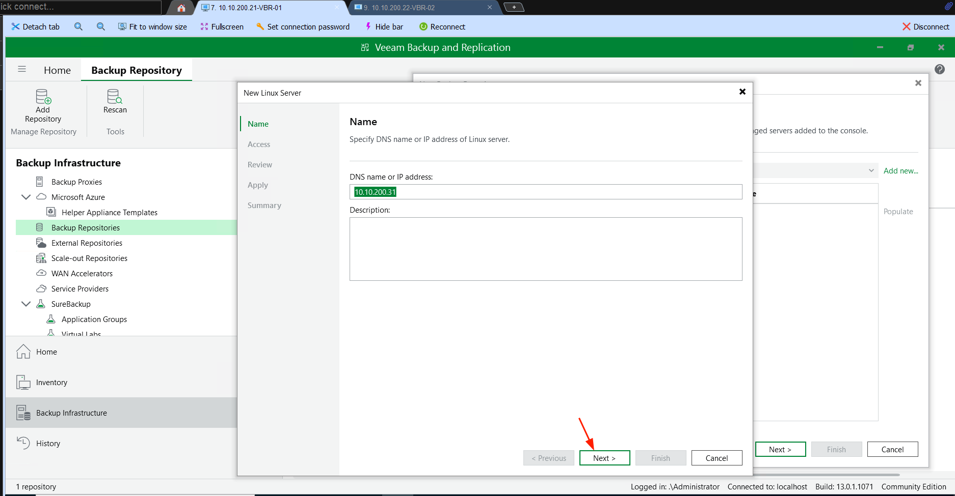955x496 pixels.
Task: Click the Previous button in Linux Server dialog
Action: [x=549, y=458]
